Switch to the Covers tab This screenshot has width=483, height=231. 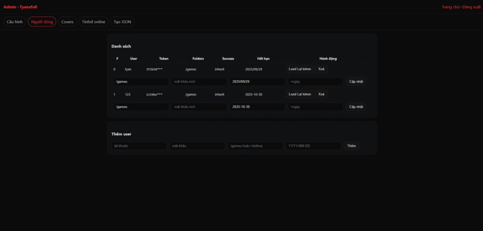click(x=67, y=22)
